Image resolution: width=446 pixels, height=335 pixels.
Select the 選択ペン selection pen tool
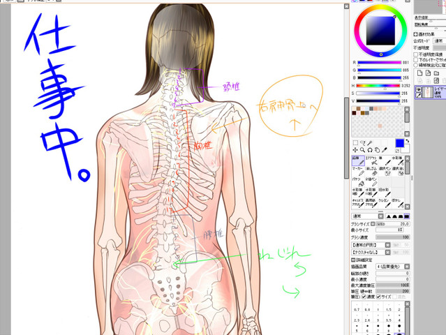385,171
